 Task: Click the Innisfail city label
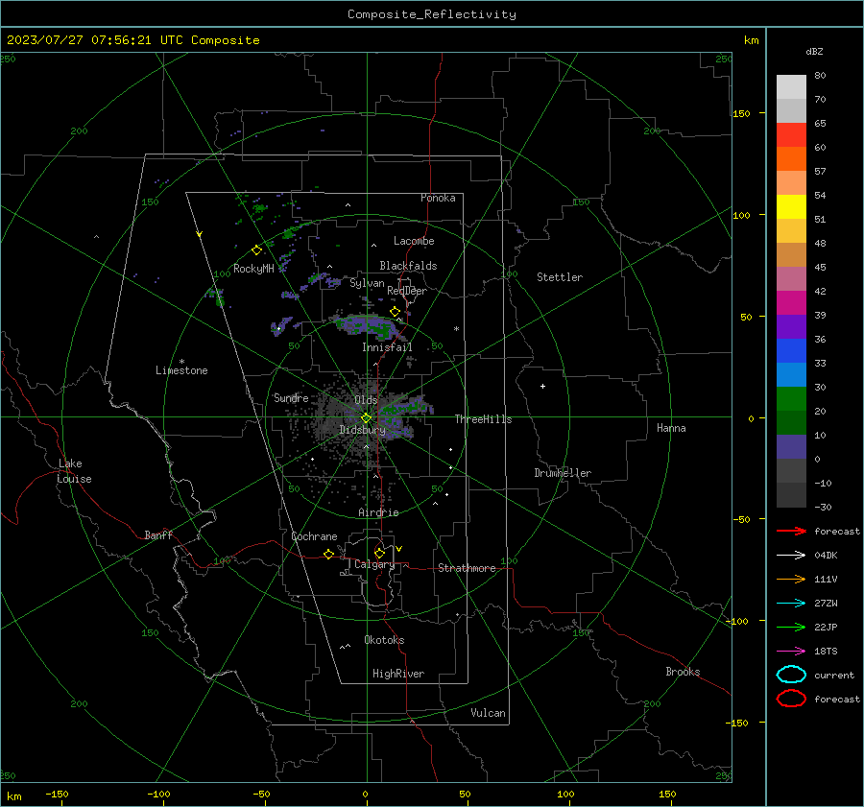coord(387,347)
